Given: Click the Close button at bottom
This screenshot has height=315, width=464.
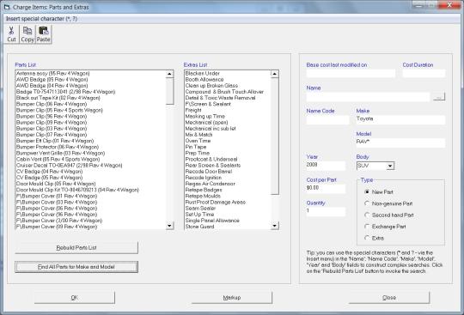Looking at the screenshot, I should coord(389,298).
